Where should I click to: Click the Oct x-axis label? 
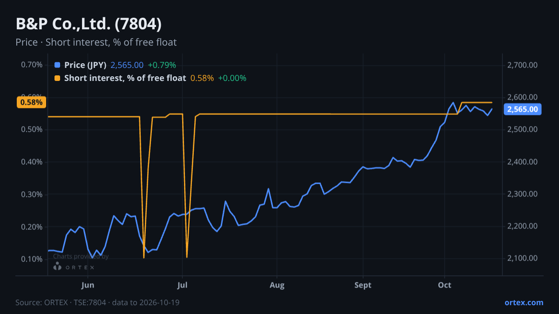point(445,285)
